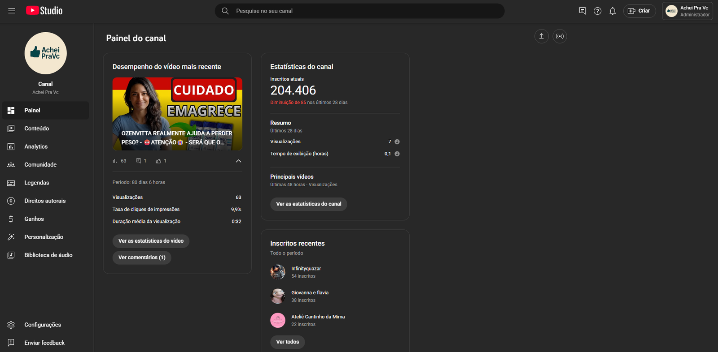
Task: Click the 22 inscritos text
Action: point(303,325)
